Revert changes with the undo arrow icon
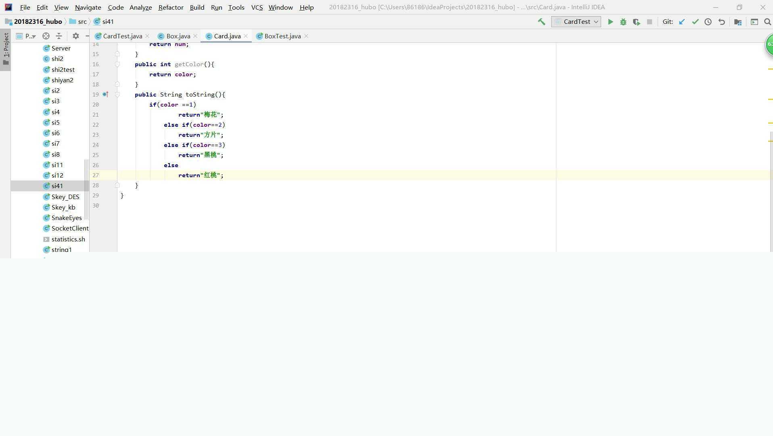 [x=722, y=22]
